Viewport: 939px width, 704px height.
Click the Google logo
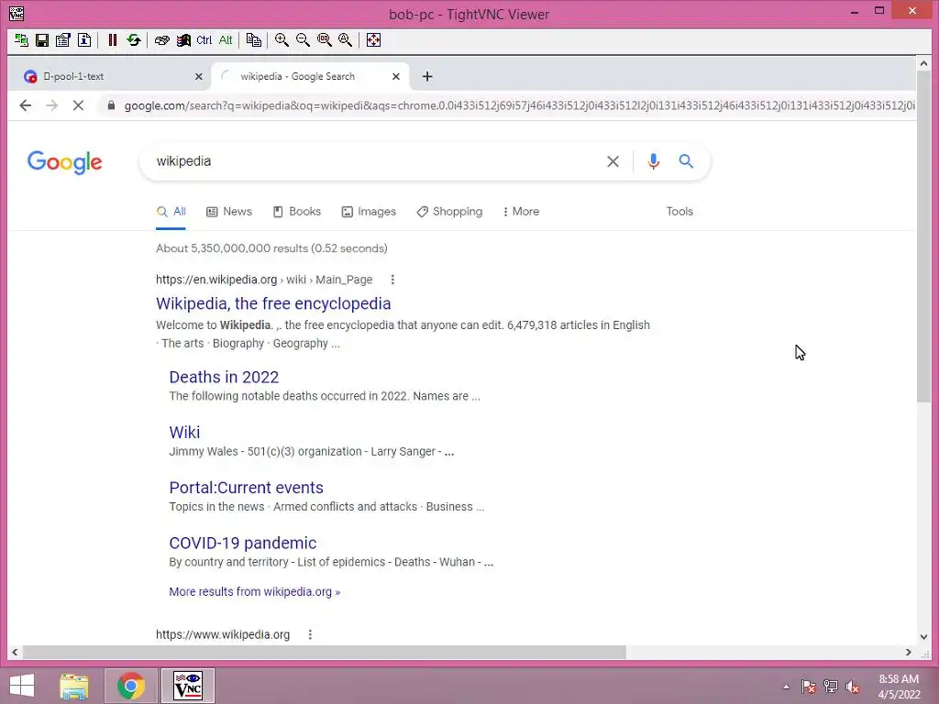pos(65,161)
